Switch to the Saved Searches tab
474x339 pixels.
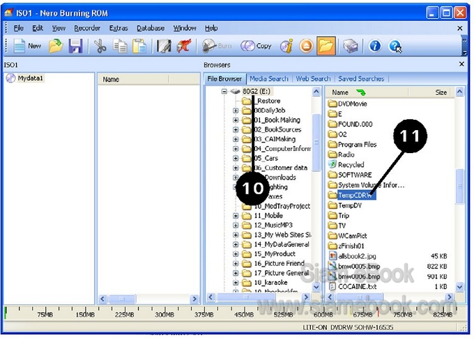coord(361,79)
